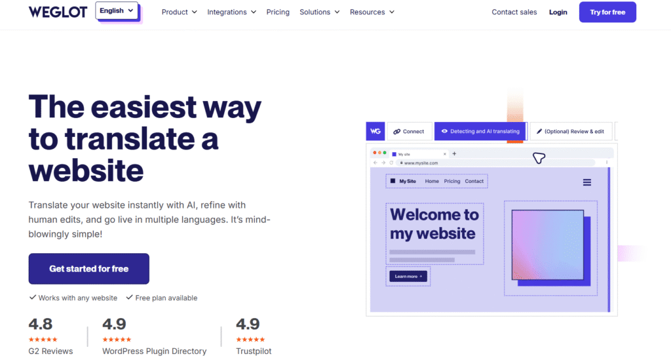
Task: Open the English language selector dropdown
Action: (x=117, y=11)
